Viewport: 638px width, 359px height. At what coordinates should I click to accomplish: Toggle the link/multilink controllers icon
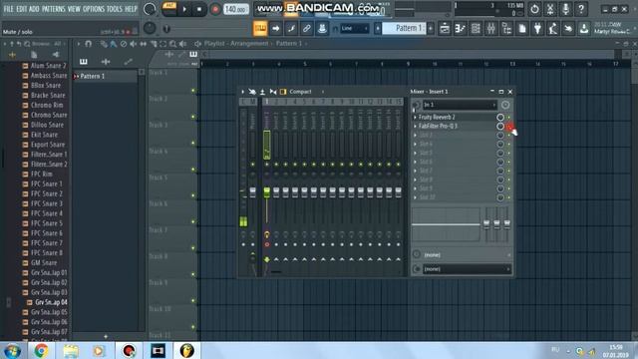click(x=306, y=28)
